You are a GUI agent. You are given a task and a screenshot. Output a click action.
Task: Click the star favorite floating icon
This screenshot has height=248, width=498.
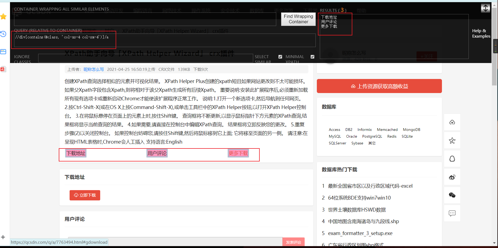pos(452,141)
